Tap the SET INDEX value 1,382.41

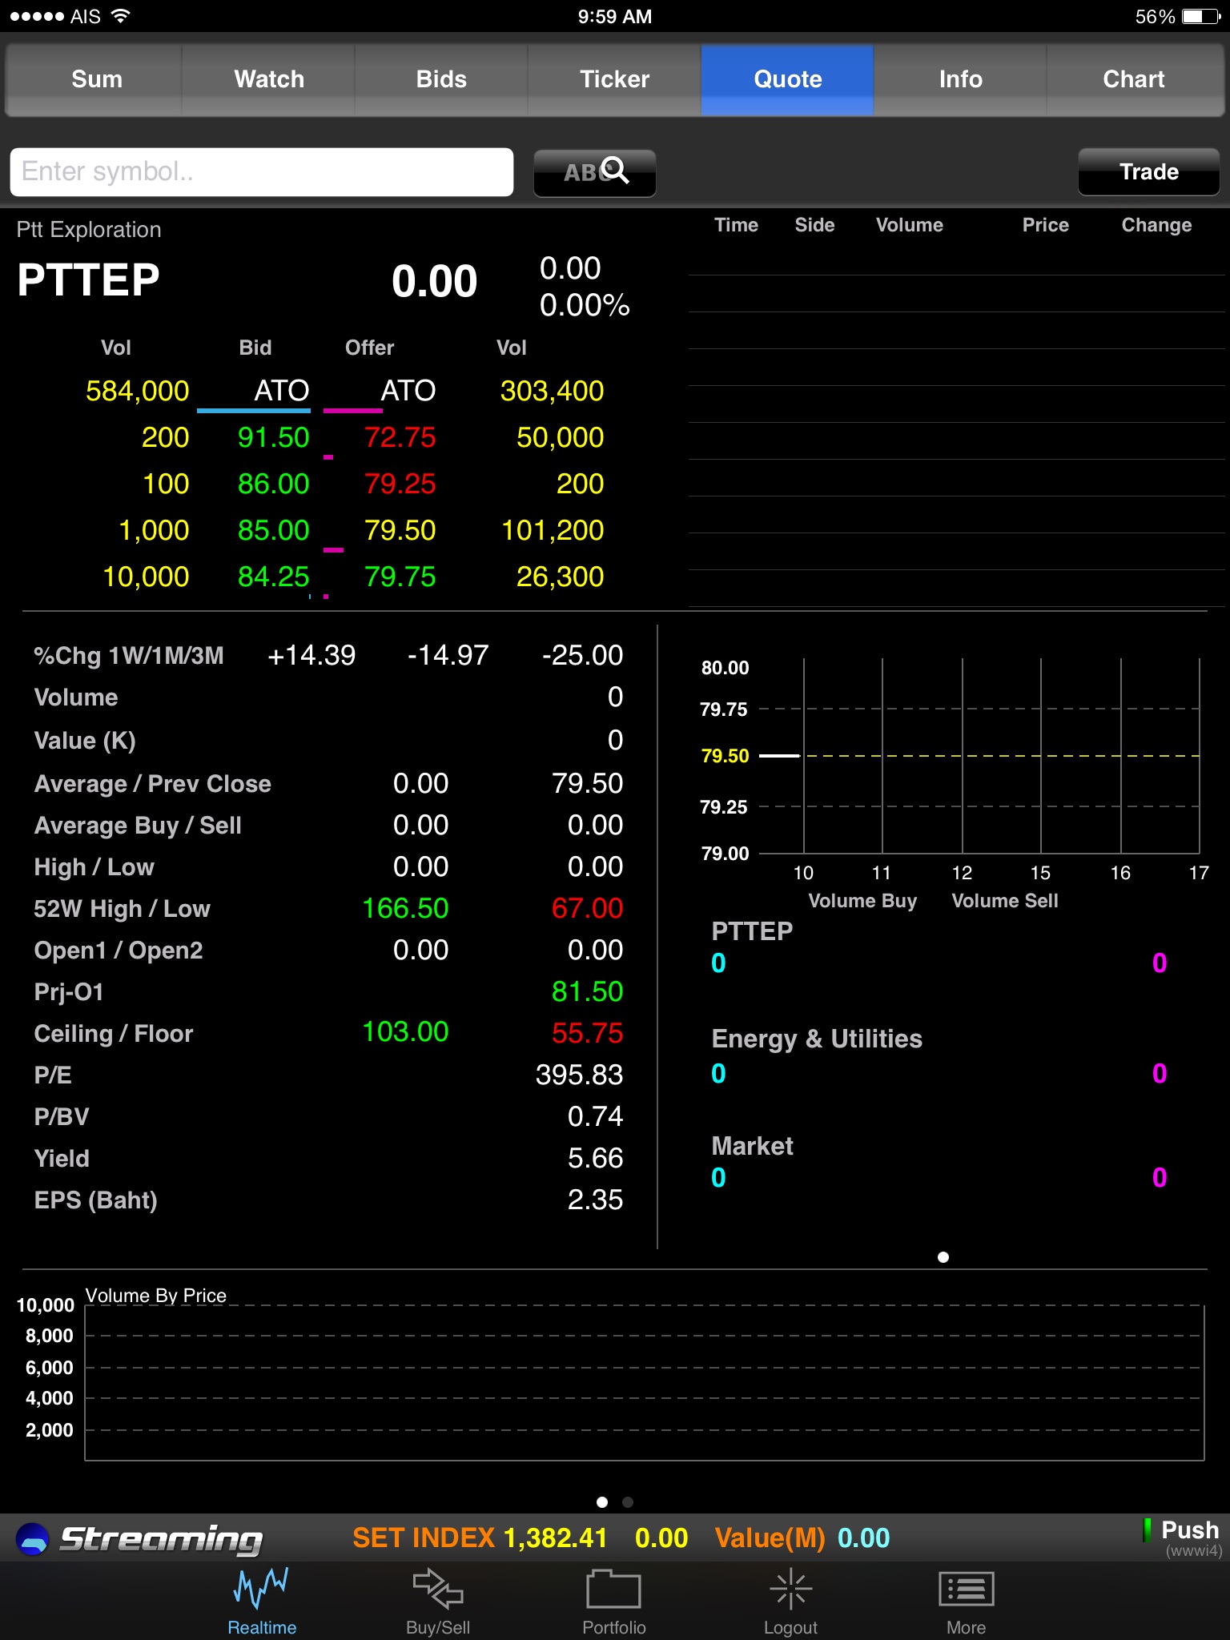tap(556, 1537)
